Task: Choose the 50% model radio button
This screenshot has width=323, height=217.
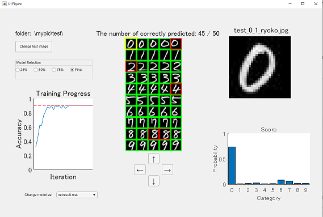Action: 36,70
